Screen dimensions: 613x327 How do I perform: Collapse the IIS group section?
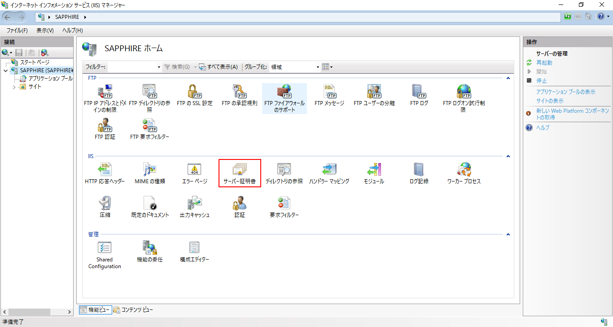tap(508, 156)
